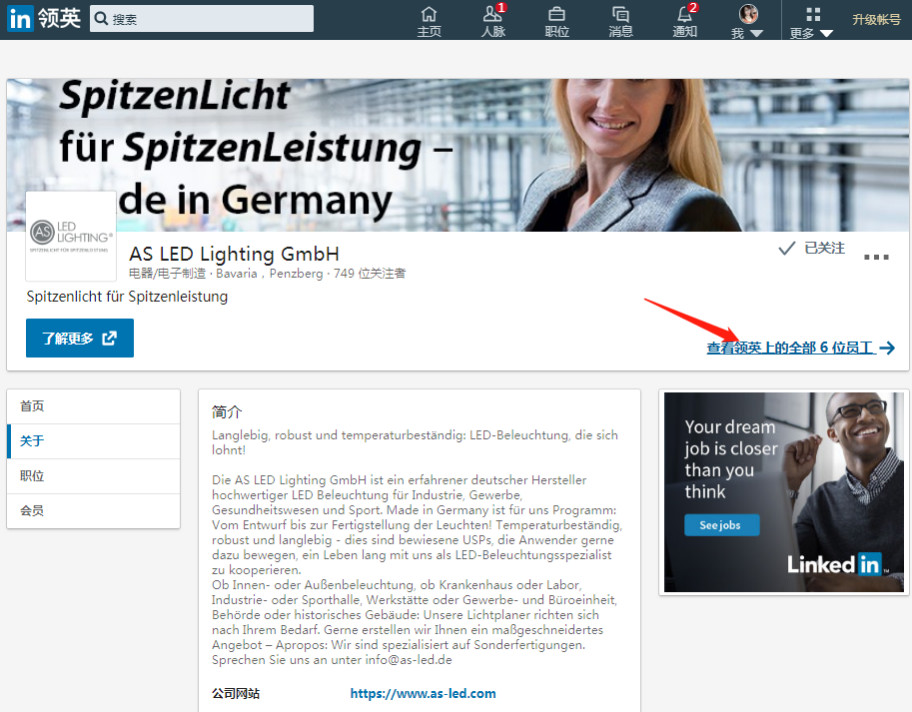912x712 pixels.
Task: Click the 了解更多 button
Action: click(80, 338)
